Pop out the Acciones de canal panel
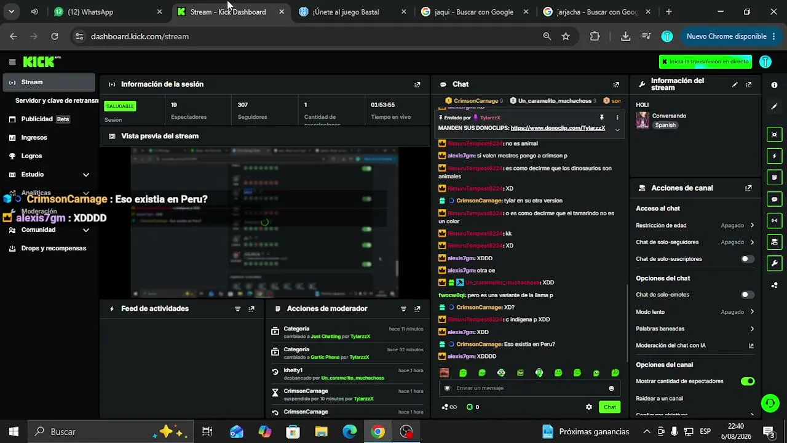This screenshot has width=787, height=443. coord(748,188)
